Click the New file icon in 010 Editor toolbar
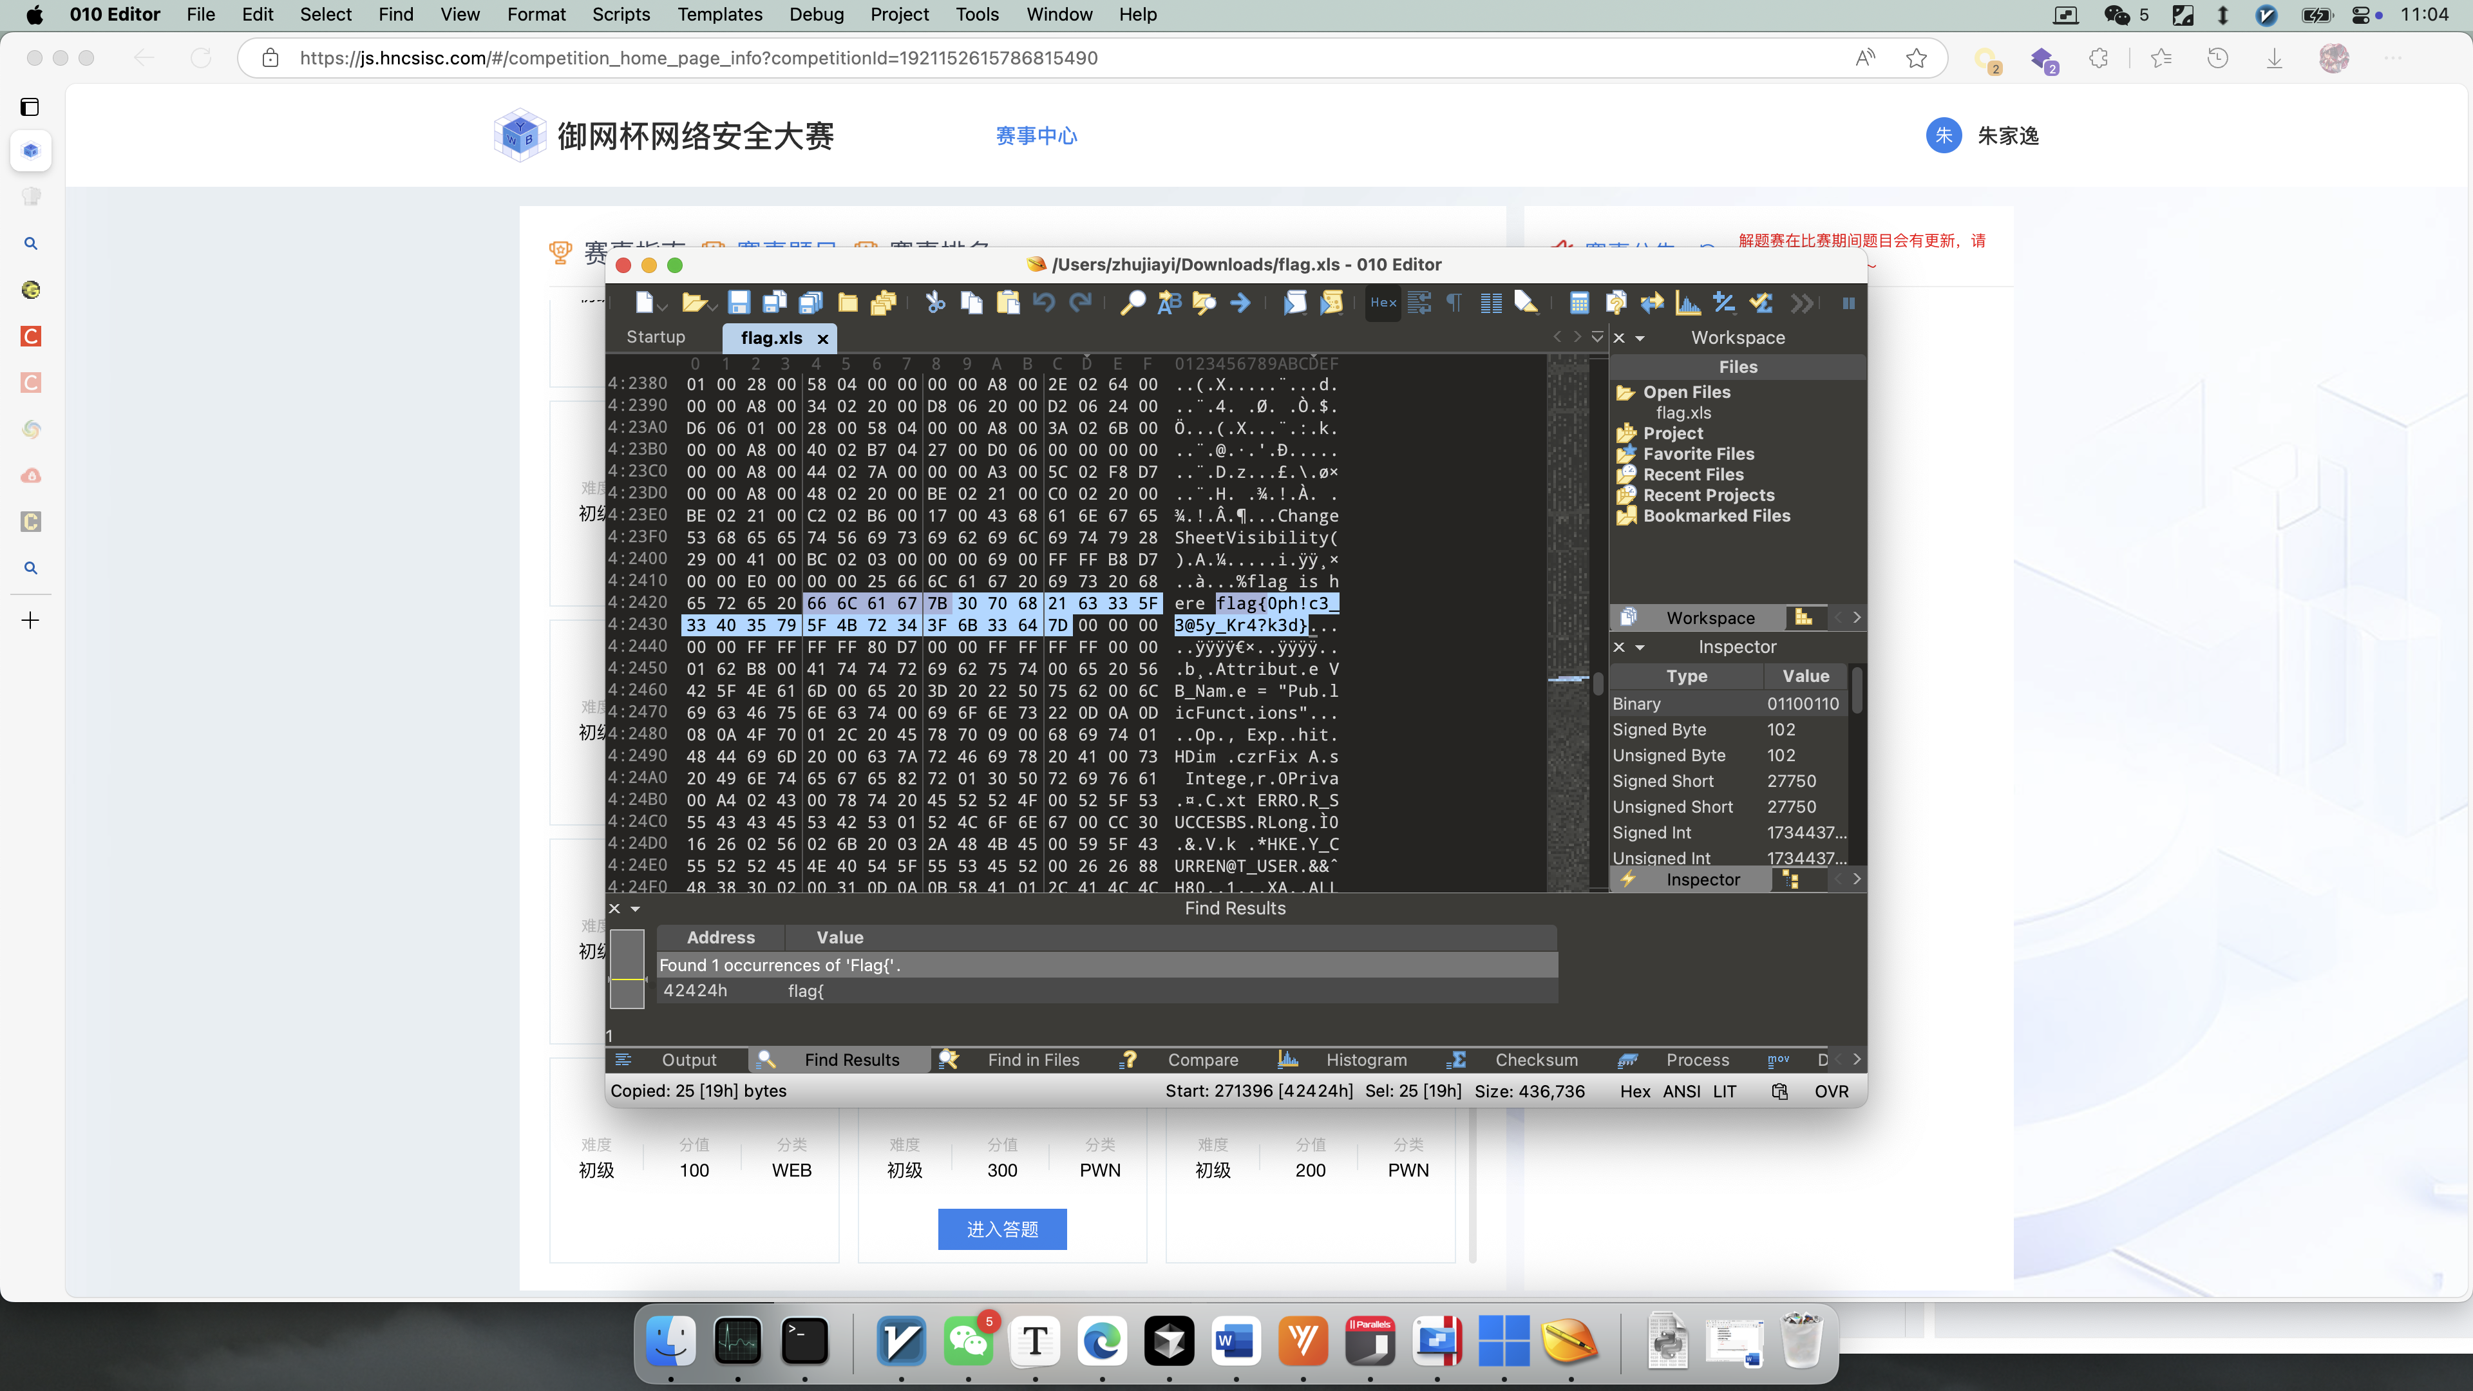 point(644,303)
